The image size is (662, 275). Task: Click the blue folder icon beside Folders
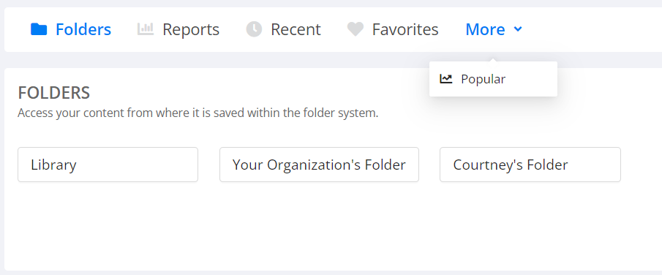pyautogui.click(x=39, y=29)
